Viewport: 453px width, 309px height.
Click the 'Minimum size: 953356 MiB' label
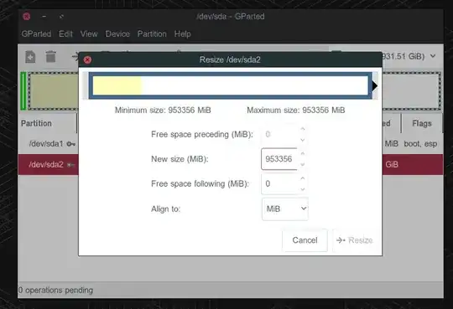[163, 111]
